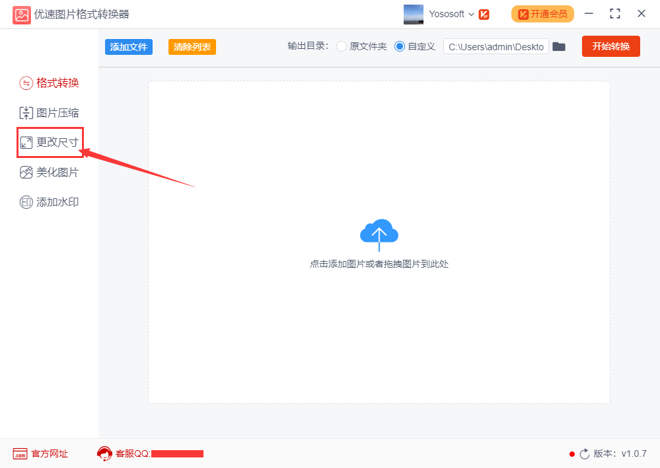This screenshot has width=660, height=468.
Task: Click the version refresh icon
Action: [584, 453]
